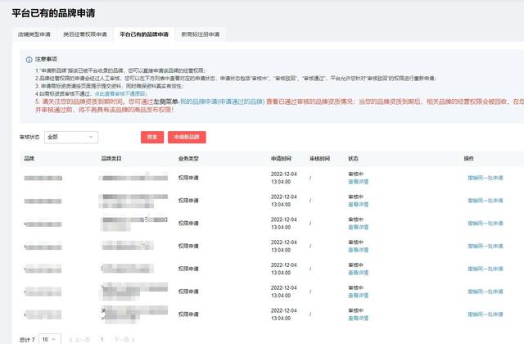Switch to the 店铺类型申请 tab

coord(34,34)
